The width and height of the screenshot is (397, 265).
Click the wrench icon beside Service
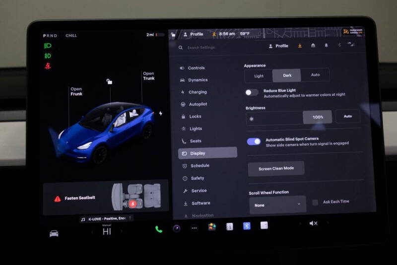pos(186,191)
